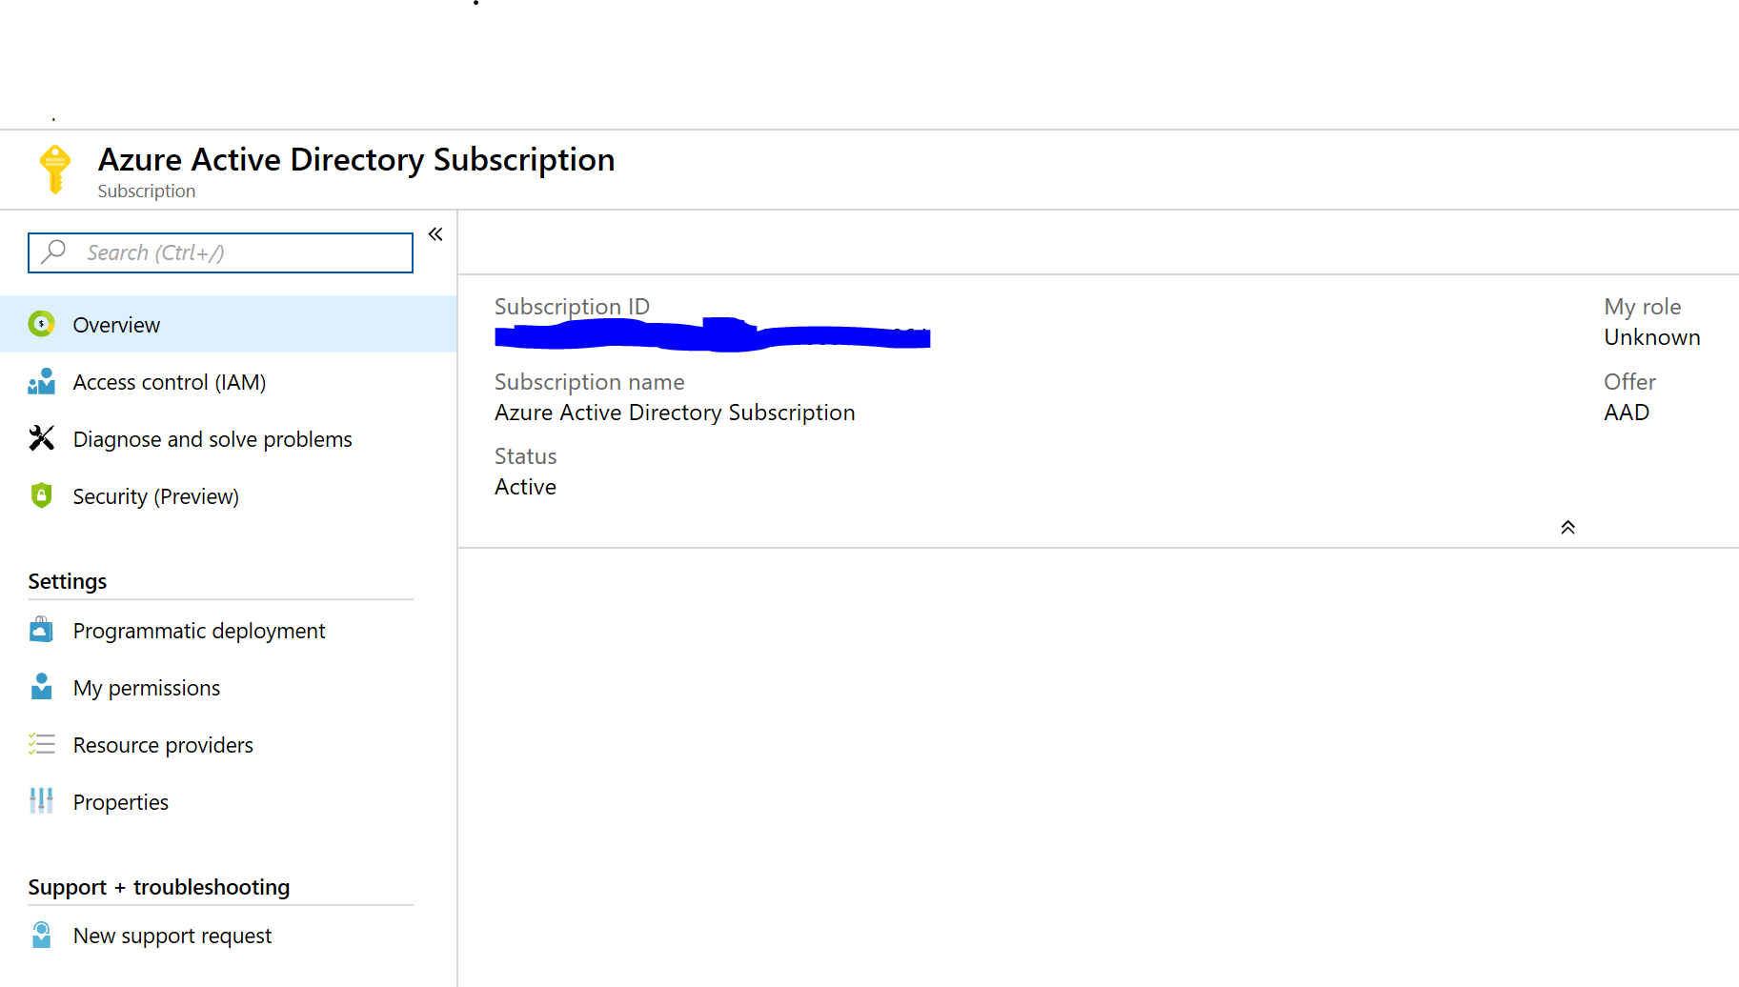The height and width of the screenshot is (987, 1739).
Task: Select the Support + troubleshooting section
Action: (x=159, y=887)
